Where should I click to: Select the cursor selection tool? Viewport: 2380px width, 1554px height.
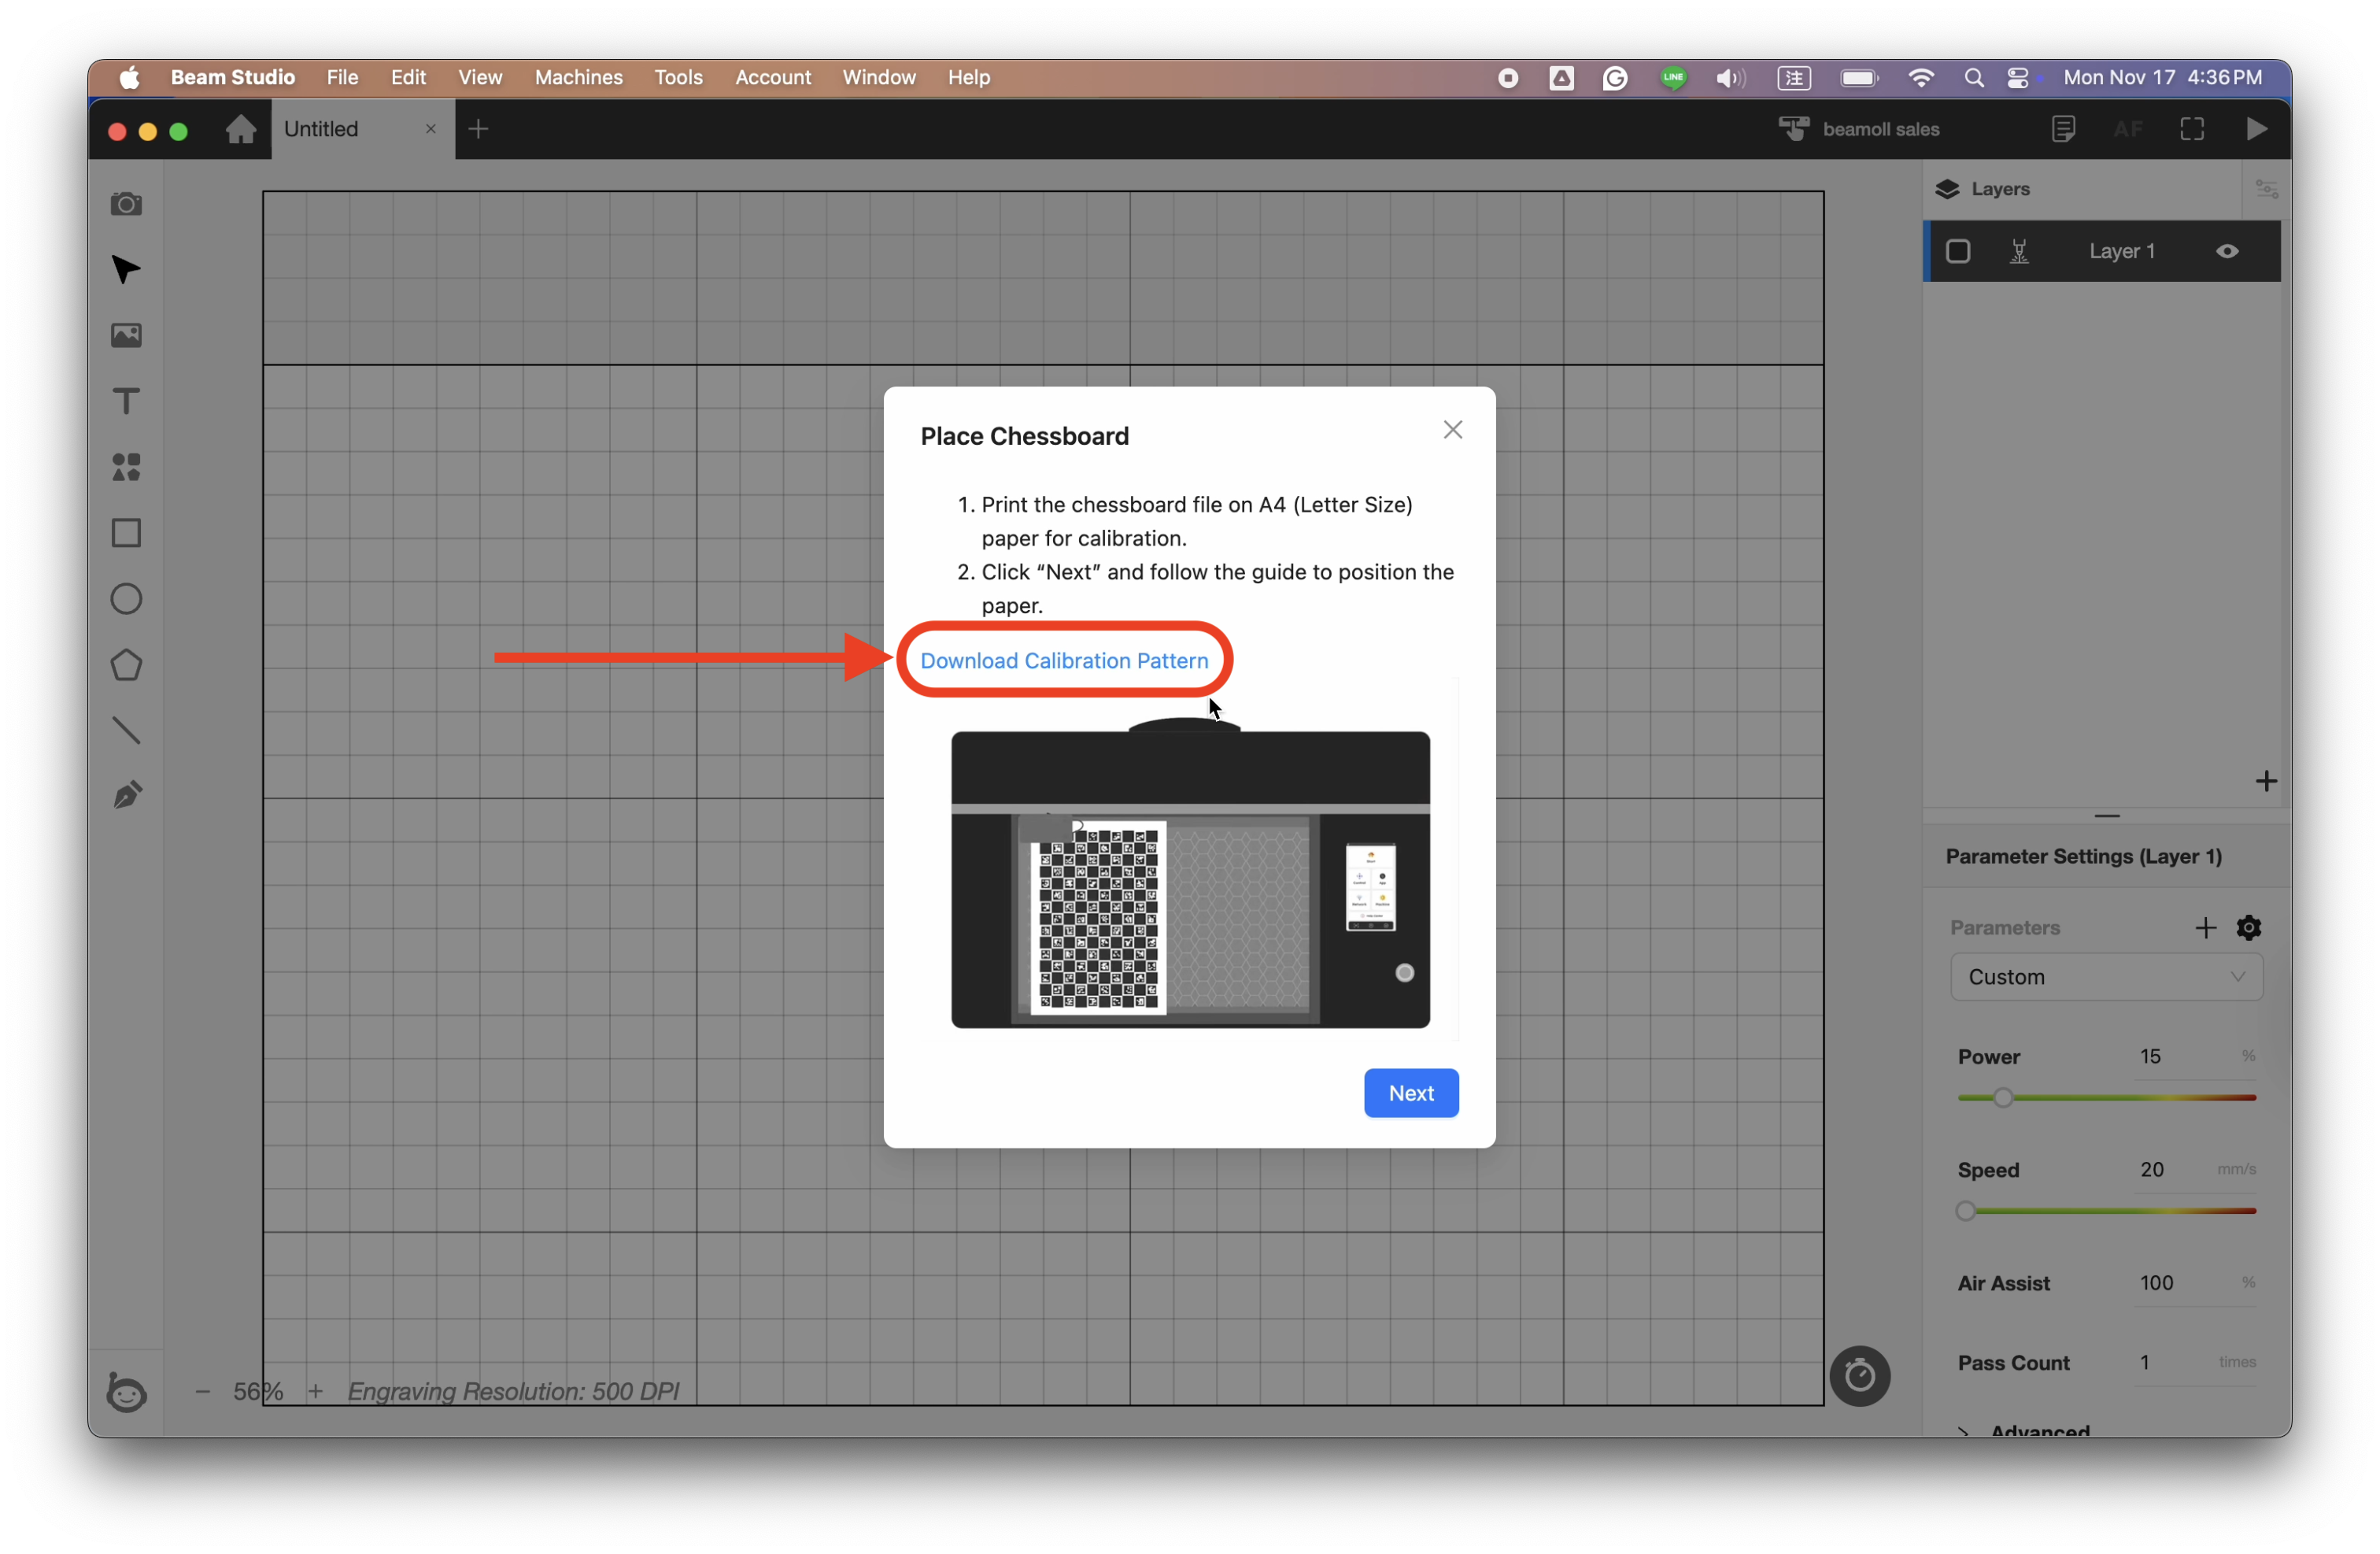(126, 269)
